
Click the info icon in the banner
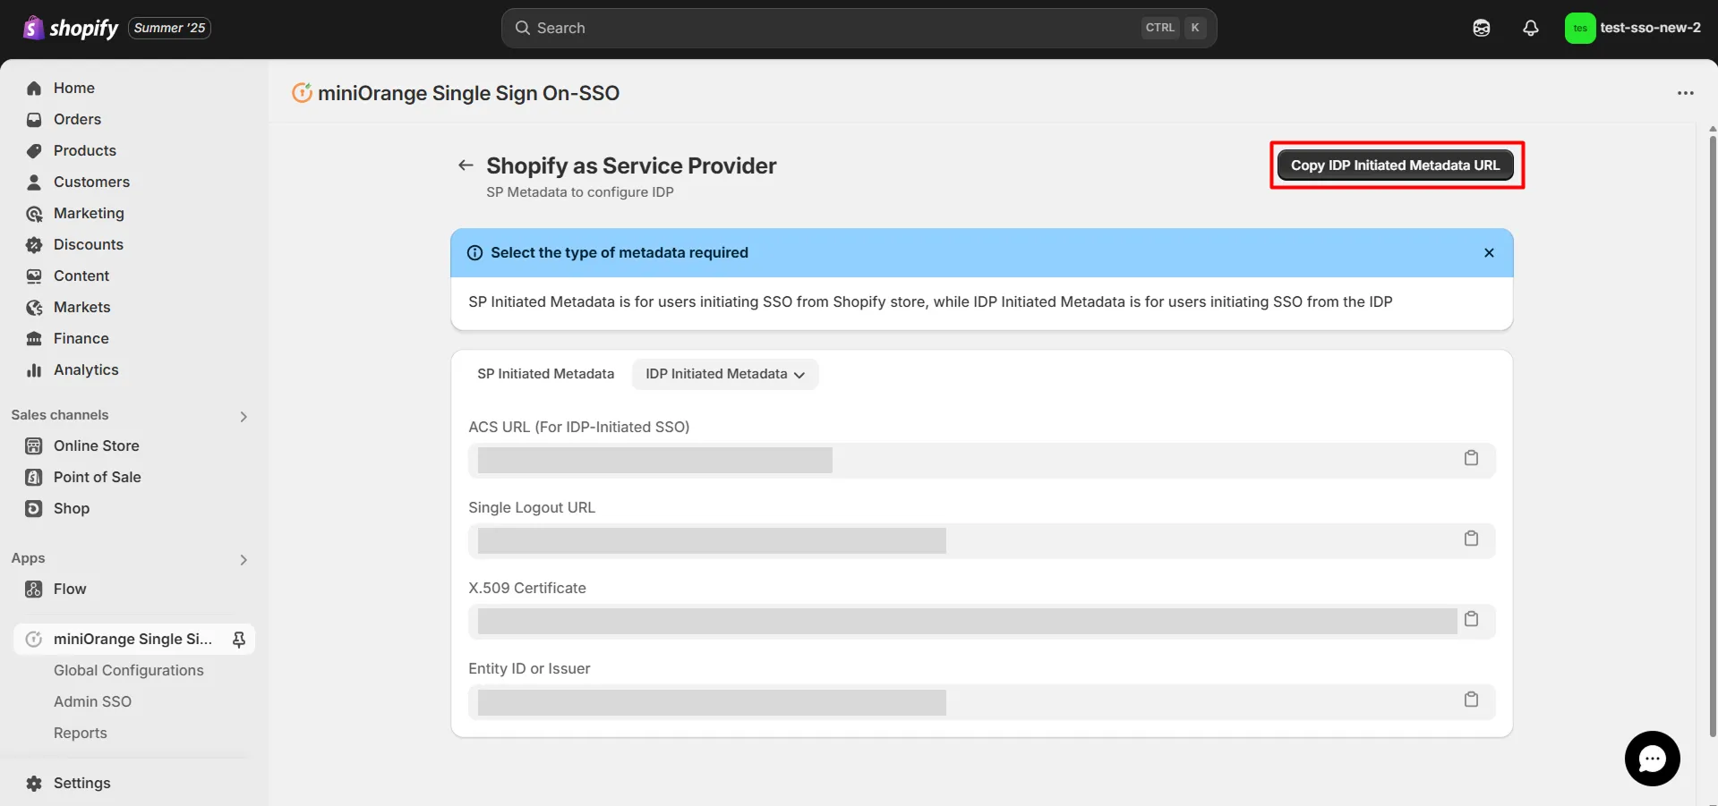coord(475,253)
